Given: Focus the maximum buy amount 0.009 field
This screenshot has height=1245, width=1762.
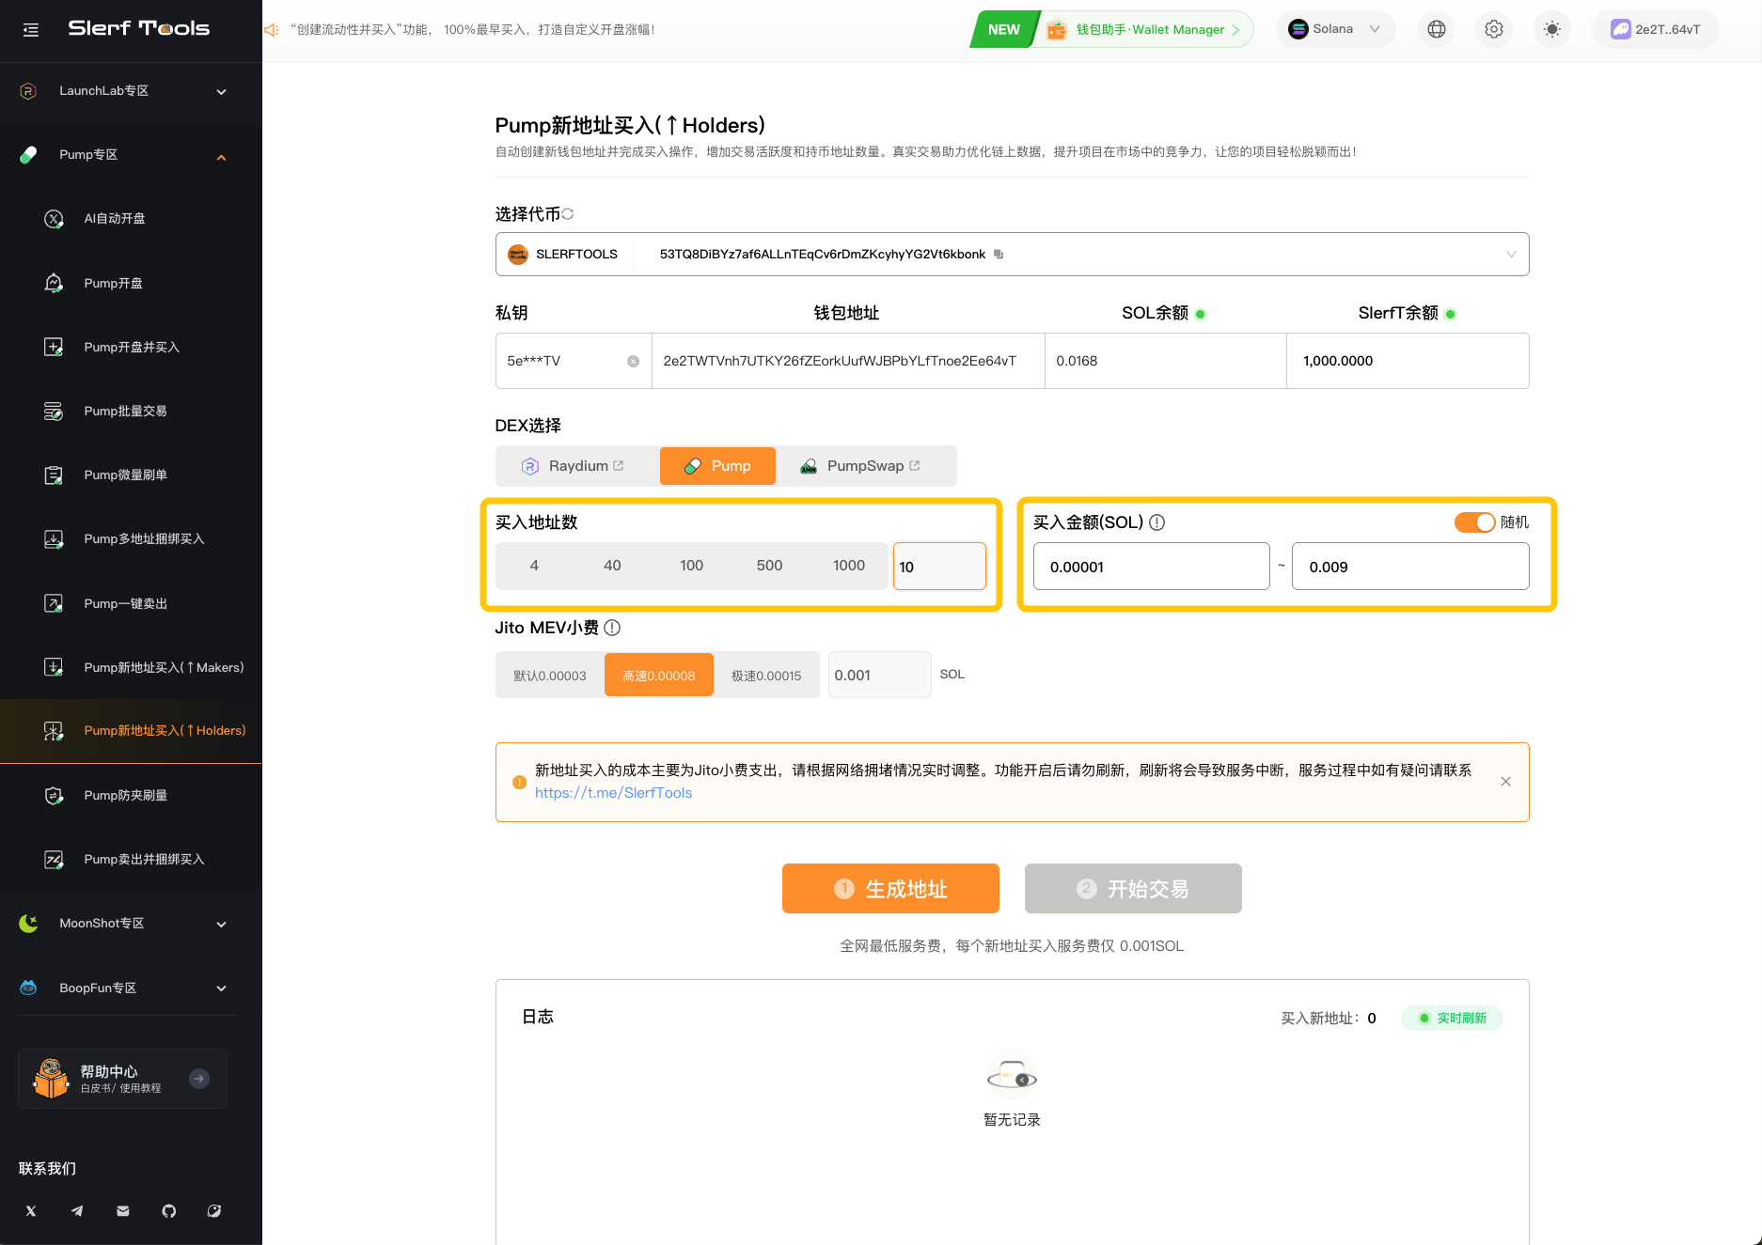Looking at the screenshot, I should 1409,567.
